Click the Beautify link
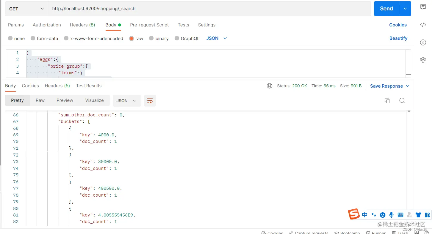 point(398,38)
